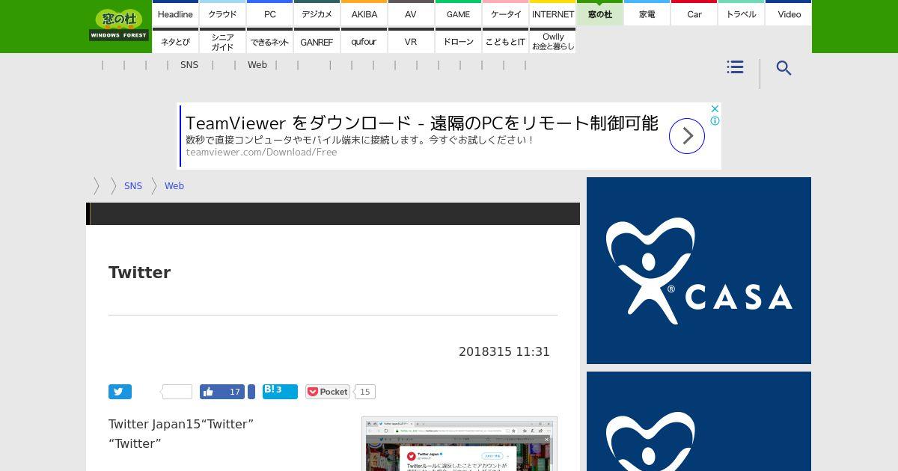Click Web in the category navigation bar

(257, 65)
